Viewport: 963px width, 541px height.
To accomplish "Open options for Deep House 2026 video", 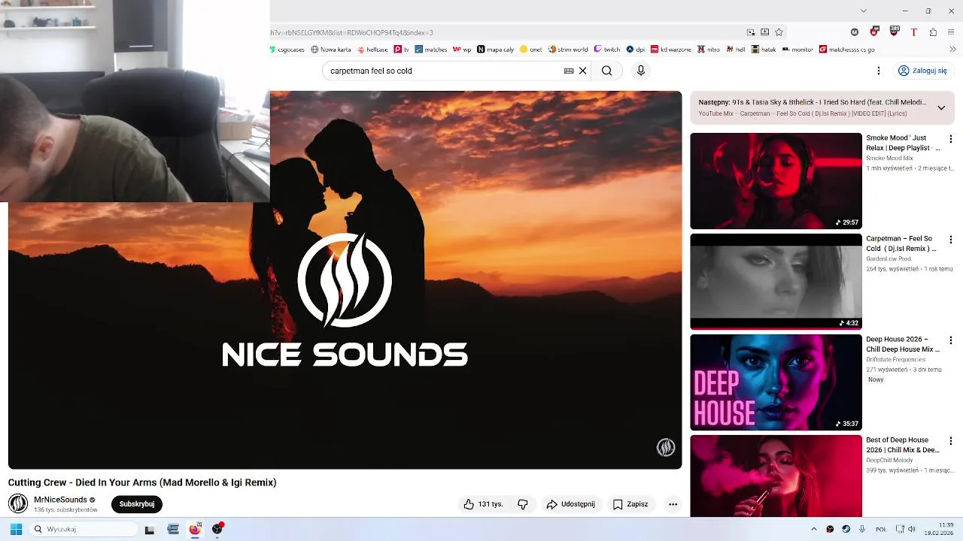I will click(951, 340).
